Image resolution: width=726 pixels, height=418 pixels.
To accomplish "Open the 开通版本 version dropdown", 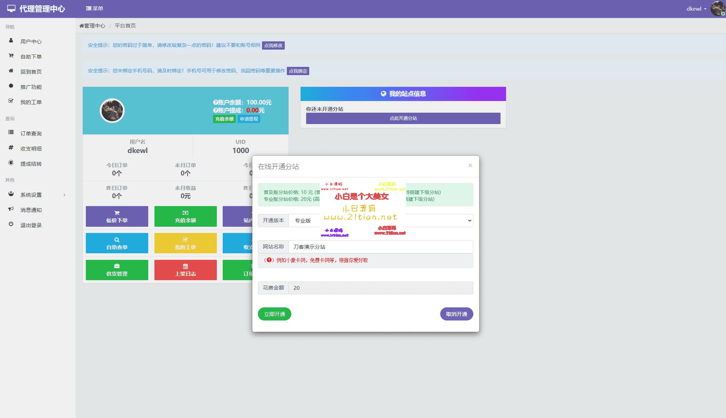I will pos(438,221).
